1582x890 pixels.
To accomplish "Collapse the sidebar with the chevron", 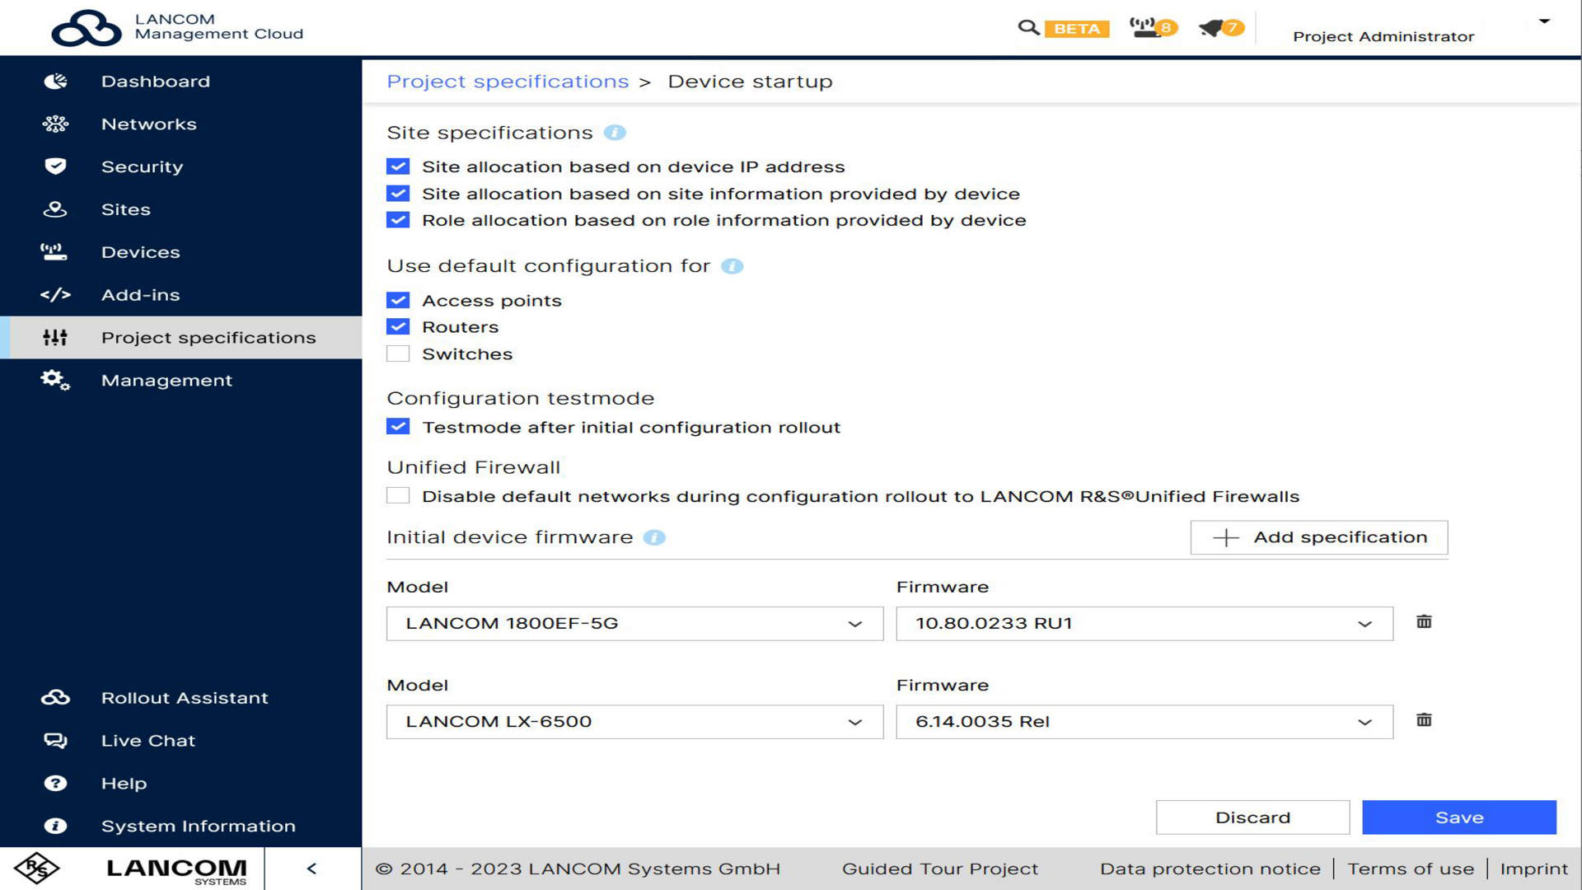I will (311, 868).
